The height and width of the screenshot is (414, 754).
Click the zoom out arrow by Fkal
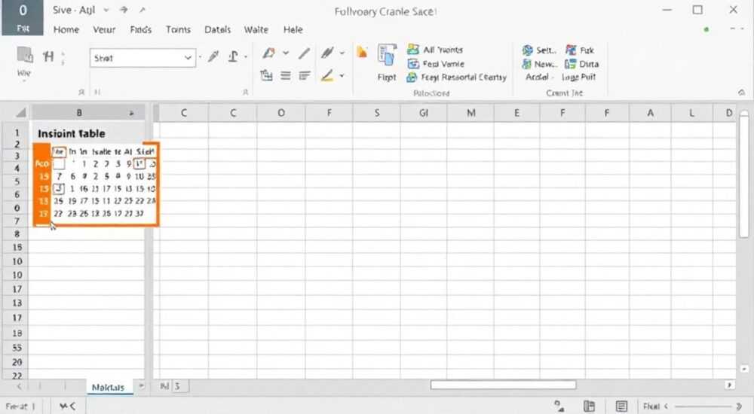click(666, 406)
